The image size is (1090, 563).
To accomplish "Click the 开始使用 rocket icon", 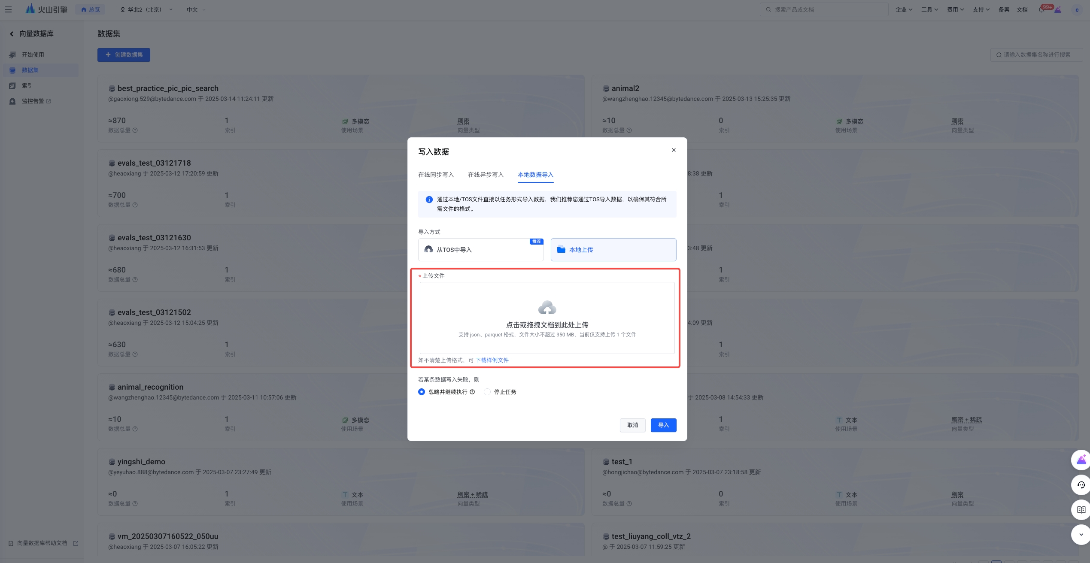I will (x=12, y=55).
